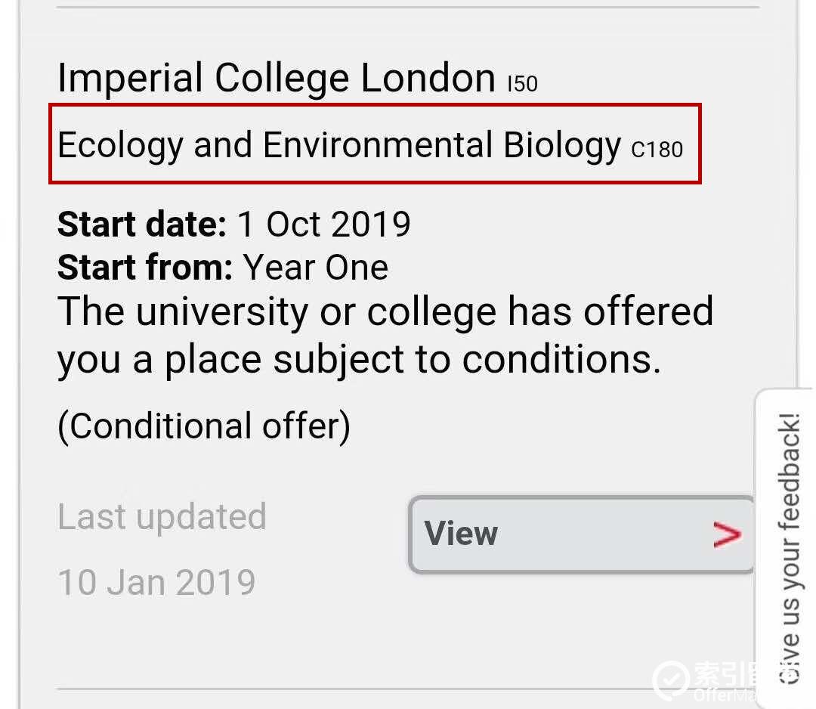This screenshot has height=709, width=816.
Task: Click the bold 'Start date:' label
Action: click(x=141, y=224)
